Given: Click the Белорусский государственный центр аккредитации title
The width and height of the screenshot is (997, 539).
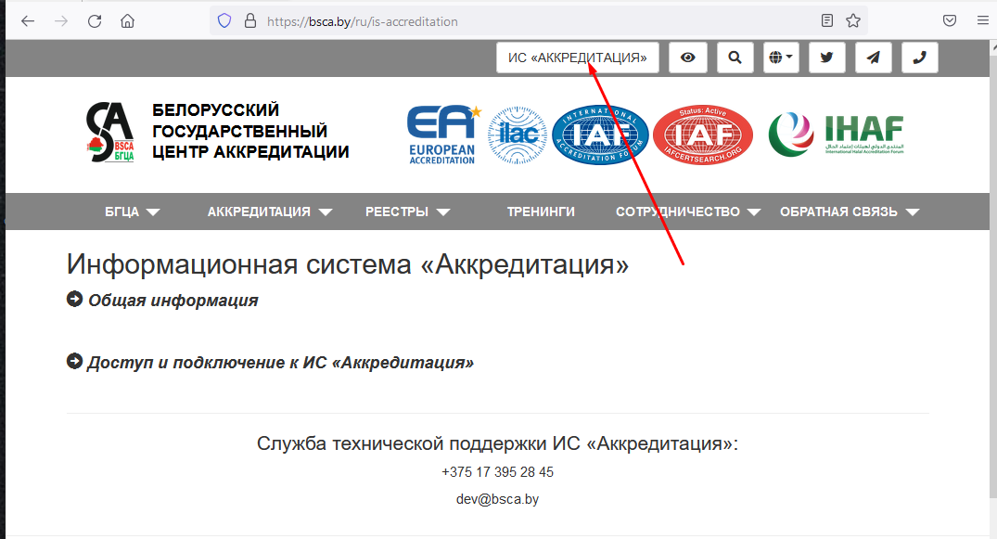Looking at the screenshot, I should (250, 131).
